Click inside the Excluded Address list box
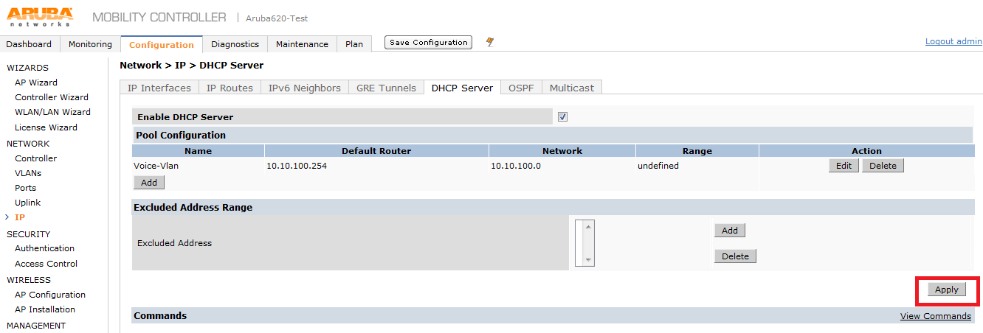Image resolution: width=983 pixels, height=333 pixels. pos(580,242)
